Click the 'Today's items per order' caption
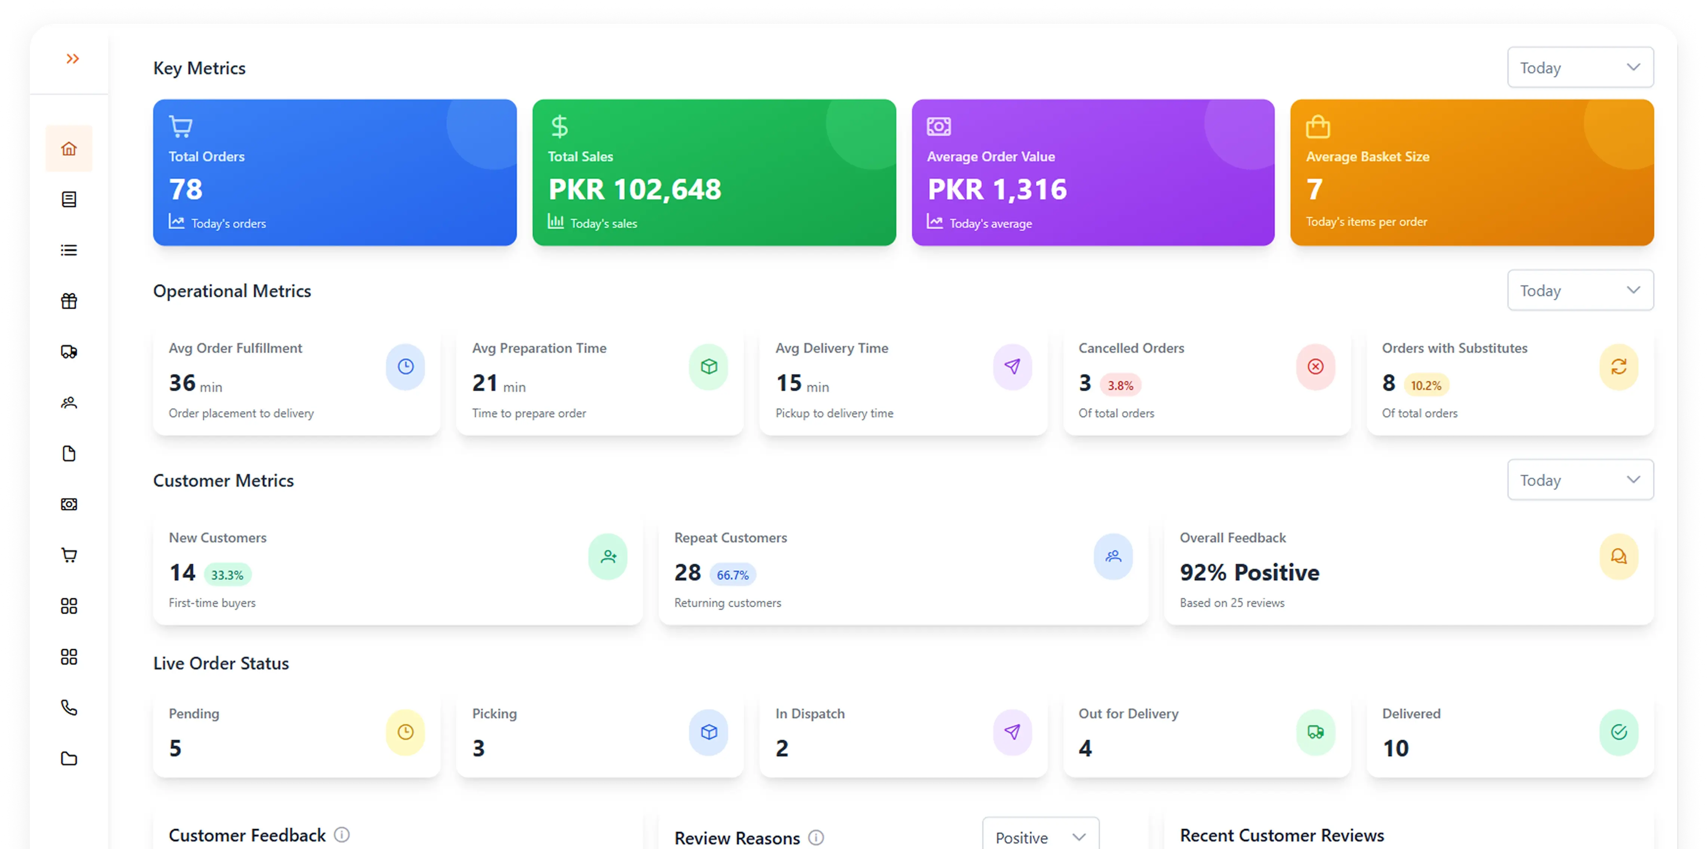Viewport: 1708px width, 849px height. (1366, 221)
